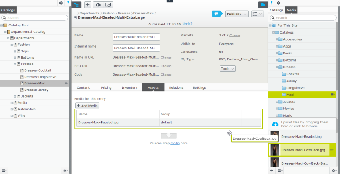This screenshot has height=174, width=340.
Task: Toggle the navigation tree pane button
Action: 77,5
